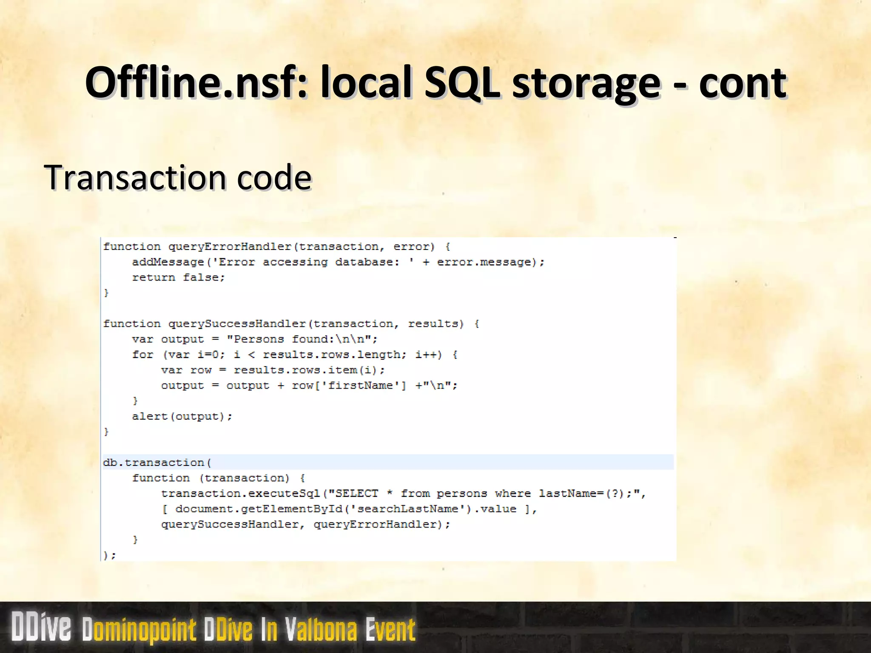Click the for loop line with results.rows.length
871x653 pixels.
295,355
